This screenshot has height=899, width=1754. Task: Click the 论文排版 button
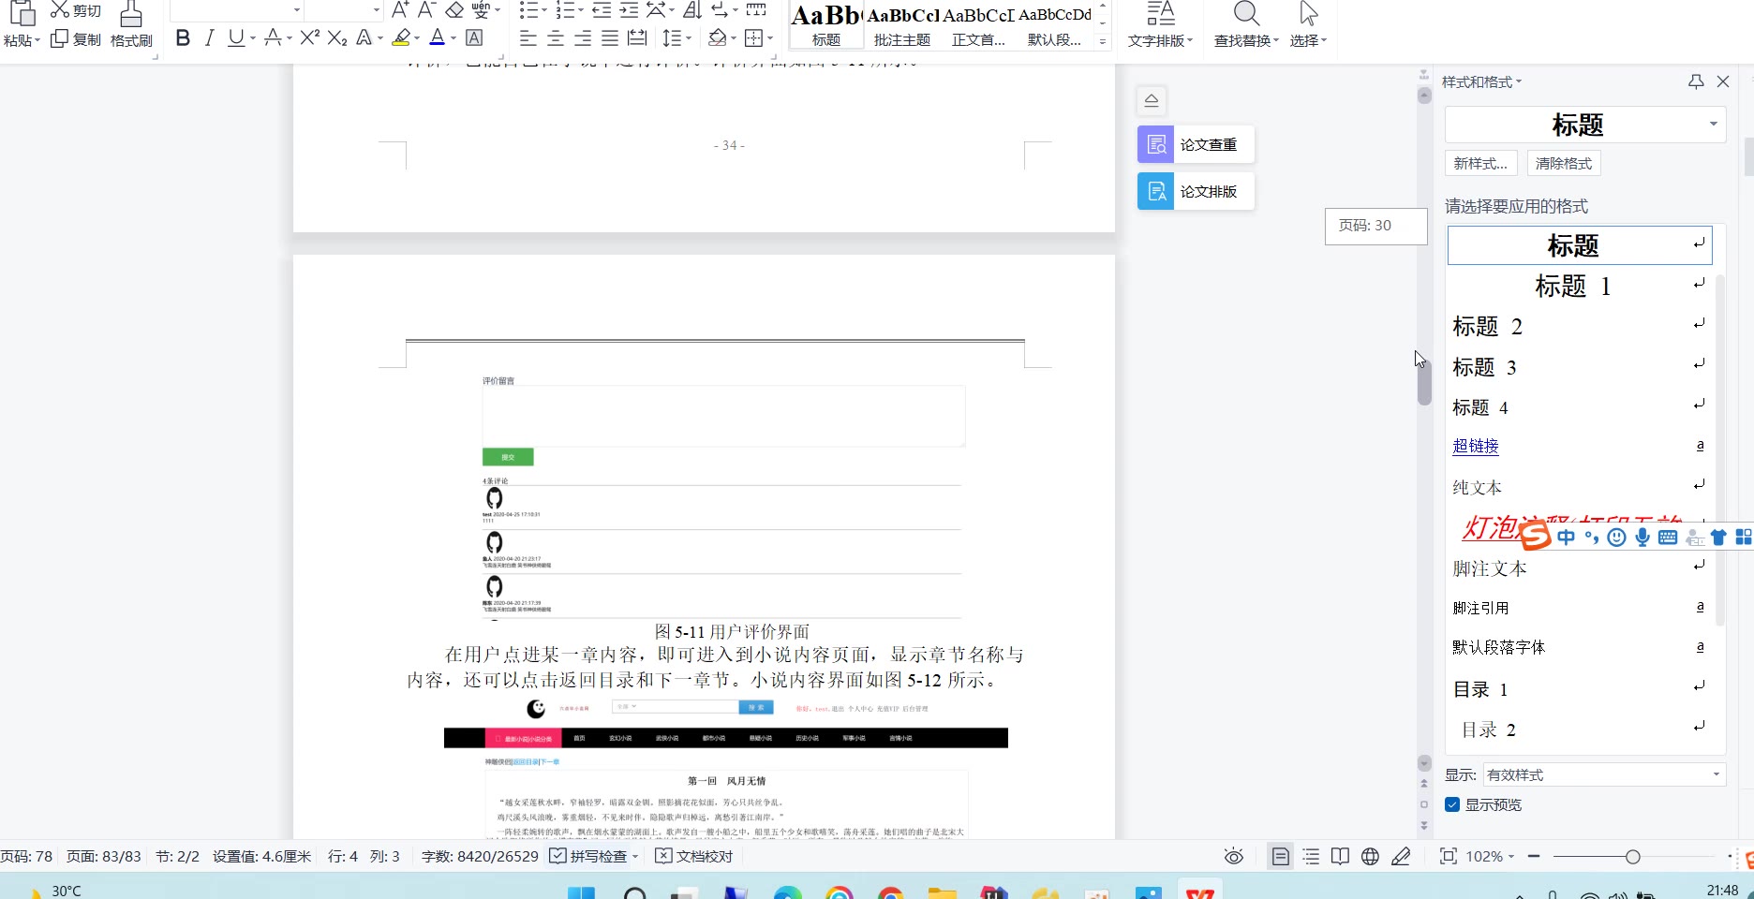(1196, 191)
